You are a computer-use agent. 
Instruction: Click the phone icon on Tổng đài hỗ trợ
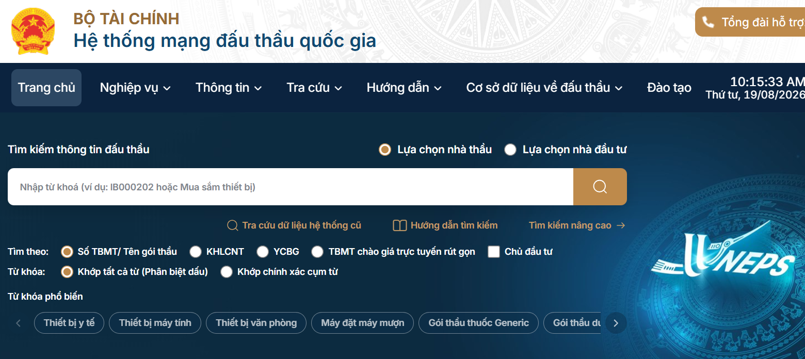coord(708,22)
